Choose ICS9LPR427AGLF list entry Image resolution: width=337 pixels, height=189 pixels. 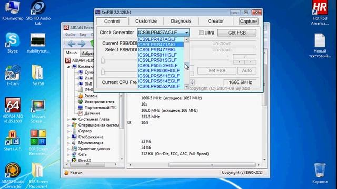(161, 39)
